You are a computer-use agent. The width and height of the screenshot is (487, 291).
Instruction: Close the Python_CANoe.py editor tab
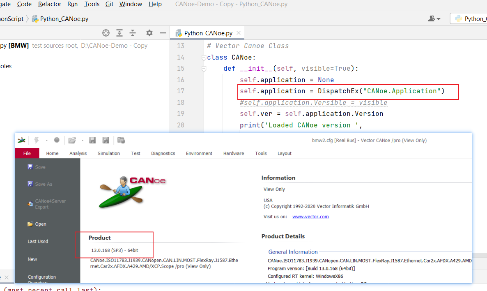(239, 33)
